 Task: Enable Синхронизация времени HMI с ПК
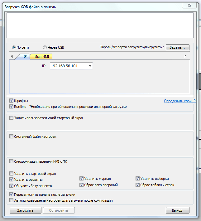pyautogui.click(x=12, y=161)
